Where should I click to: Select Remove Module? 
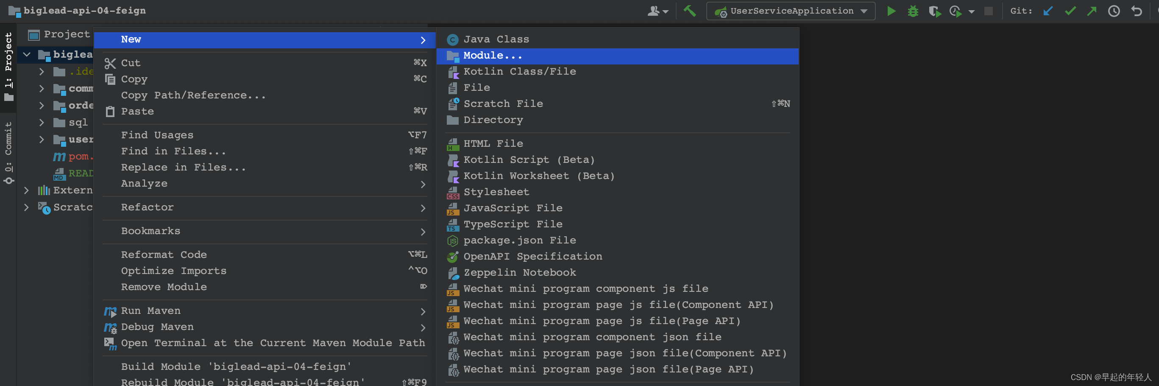point(265,287)
